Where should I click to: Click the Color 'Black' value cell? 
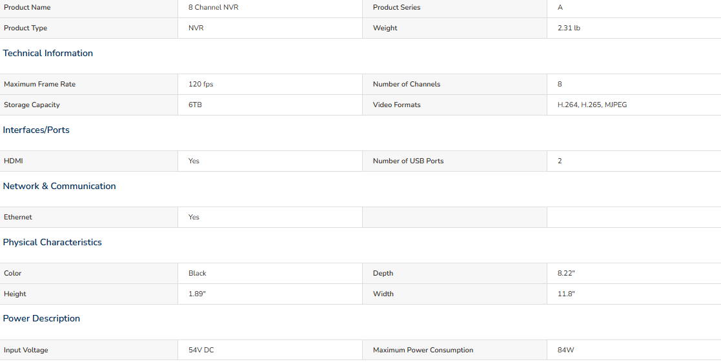pos(270,273)
